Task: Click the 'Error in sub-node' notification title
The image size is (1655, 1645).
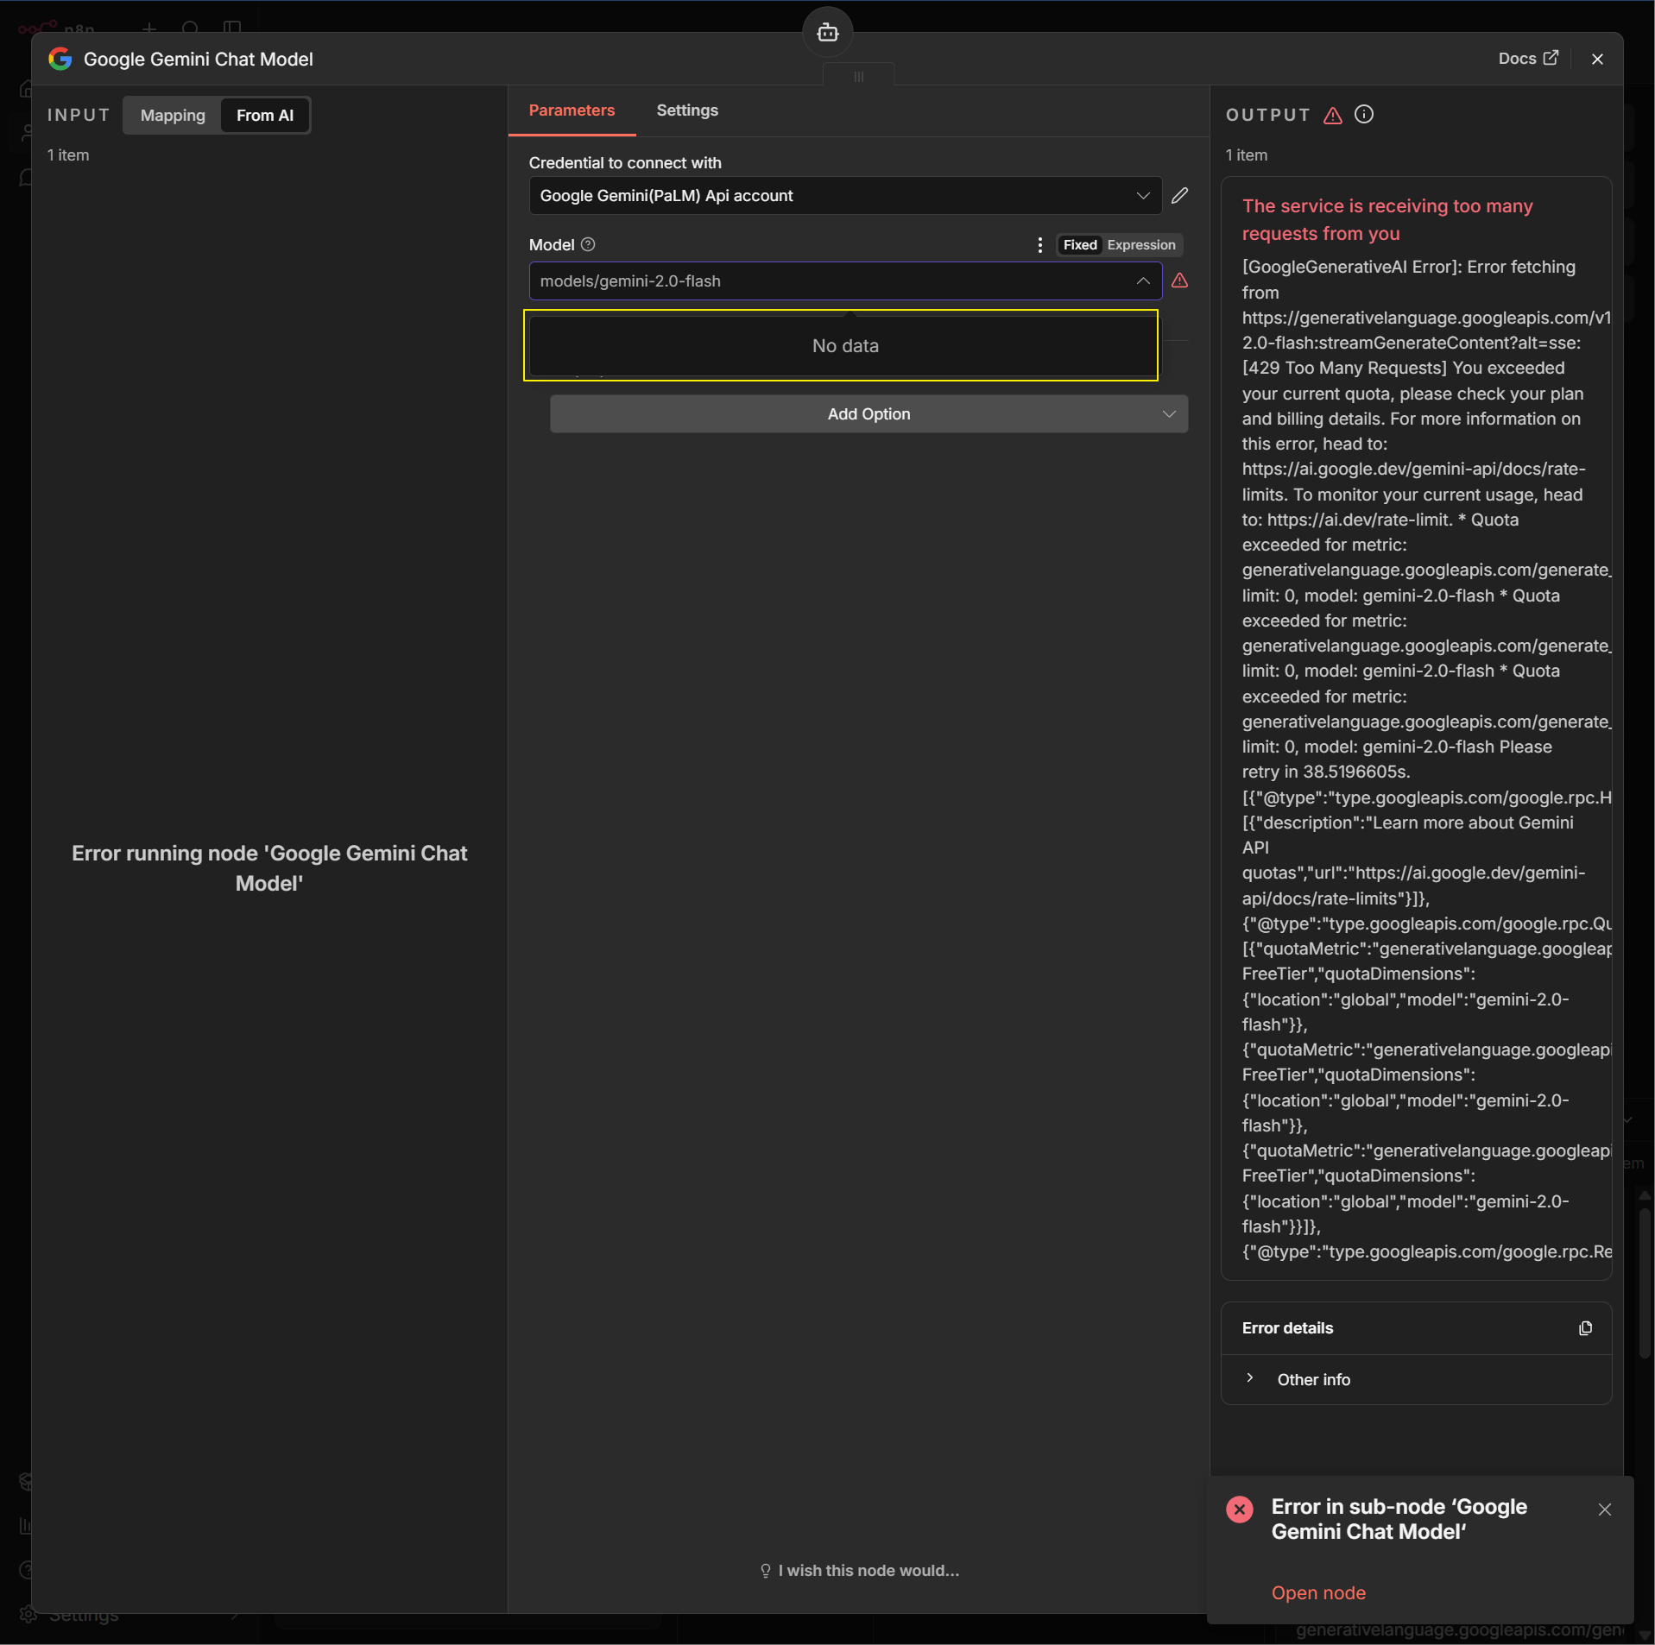Action: [1399, 1520]
